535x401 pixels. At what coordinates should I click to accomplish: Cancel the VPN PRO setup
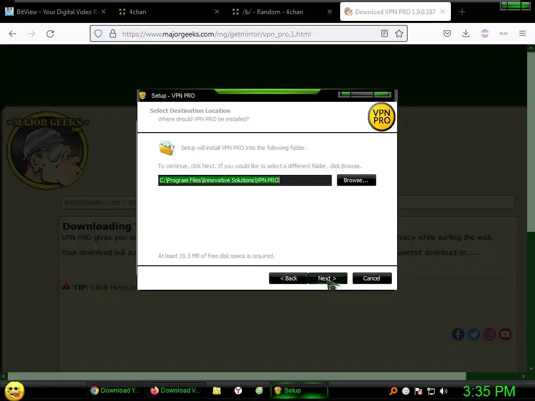[x=372, y=278]
